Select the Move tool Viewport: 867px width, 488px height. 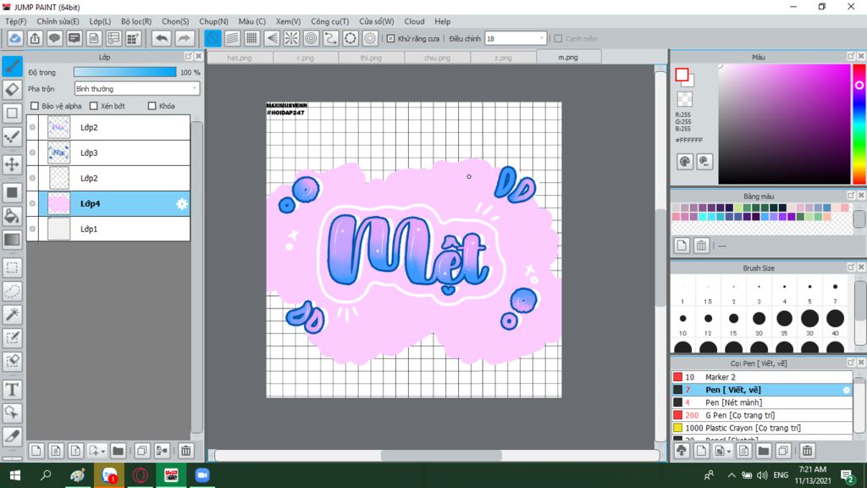12,164
